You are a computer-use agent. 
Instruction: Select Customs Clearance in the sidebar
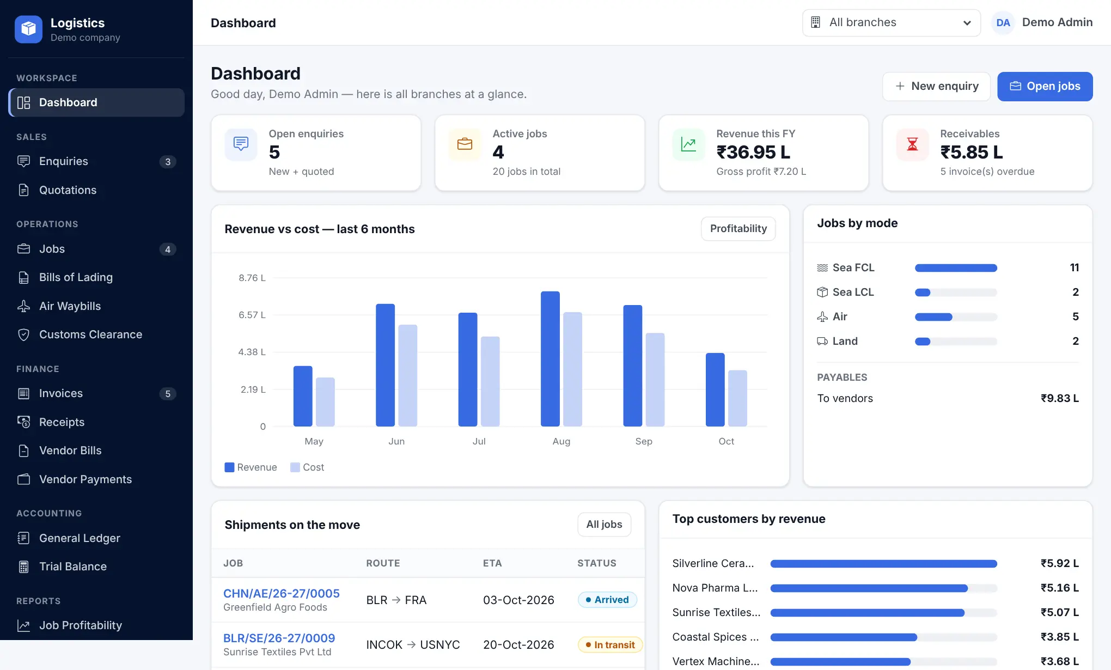tap(96, 334)
